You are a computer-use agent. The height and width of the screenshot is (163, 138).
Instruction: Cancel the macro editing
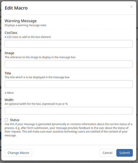[x=107, y=153]
